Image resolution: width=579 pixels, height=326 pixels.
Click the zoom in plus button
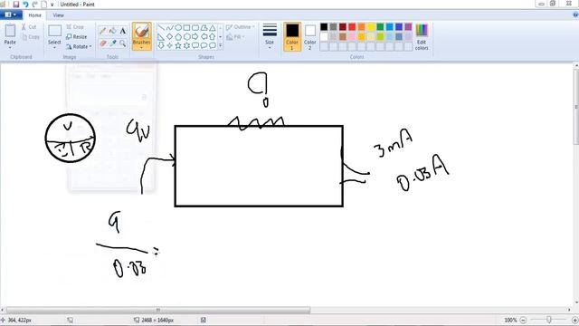pyautogui.click(x=575, y=320)
